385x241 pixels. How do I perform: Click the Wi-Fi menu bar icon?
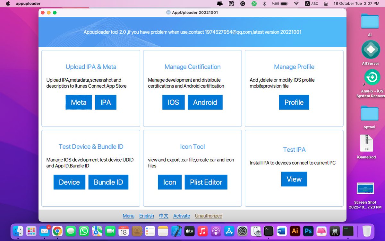296,4
